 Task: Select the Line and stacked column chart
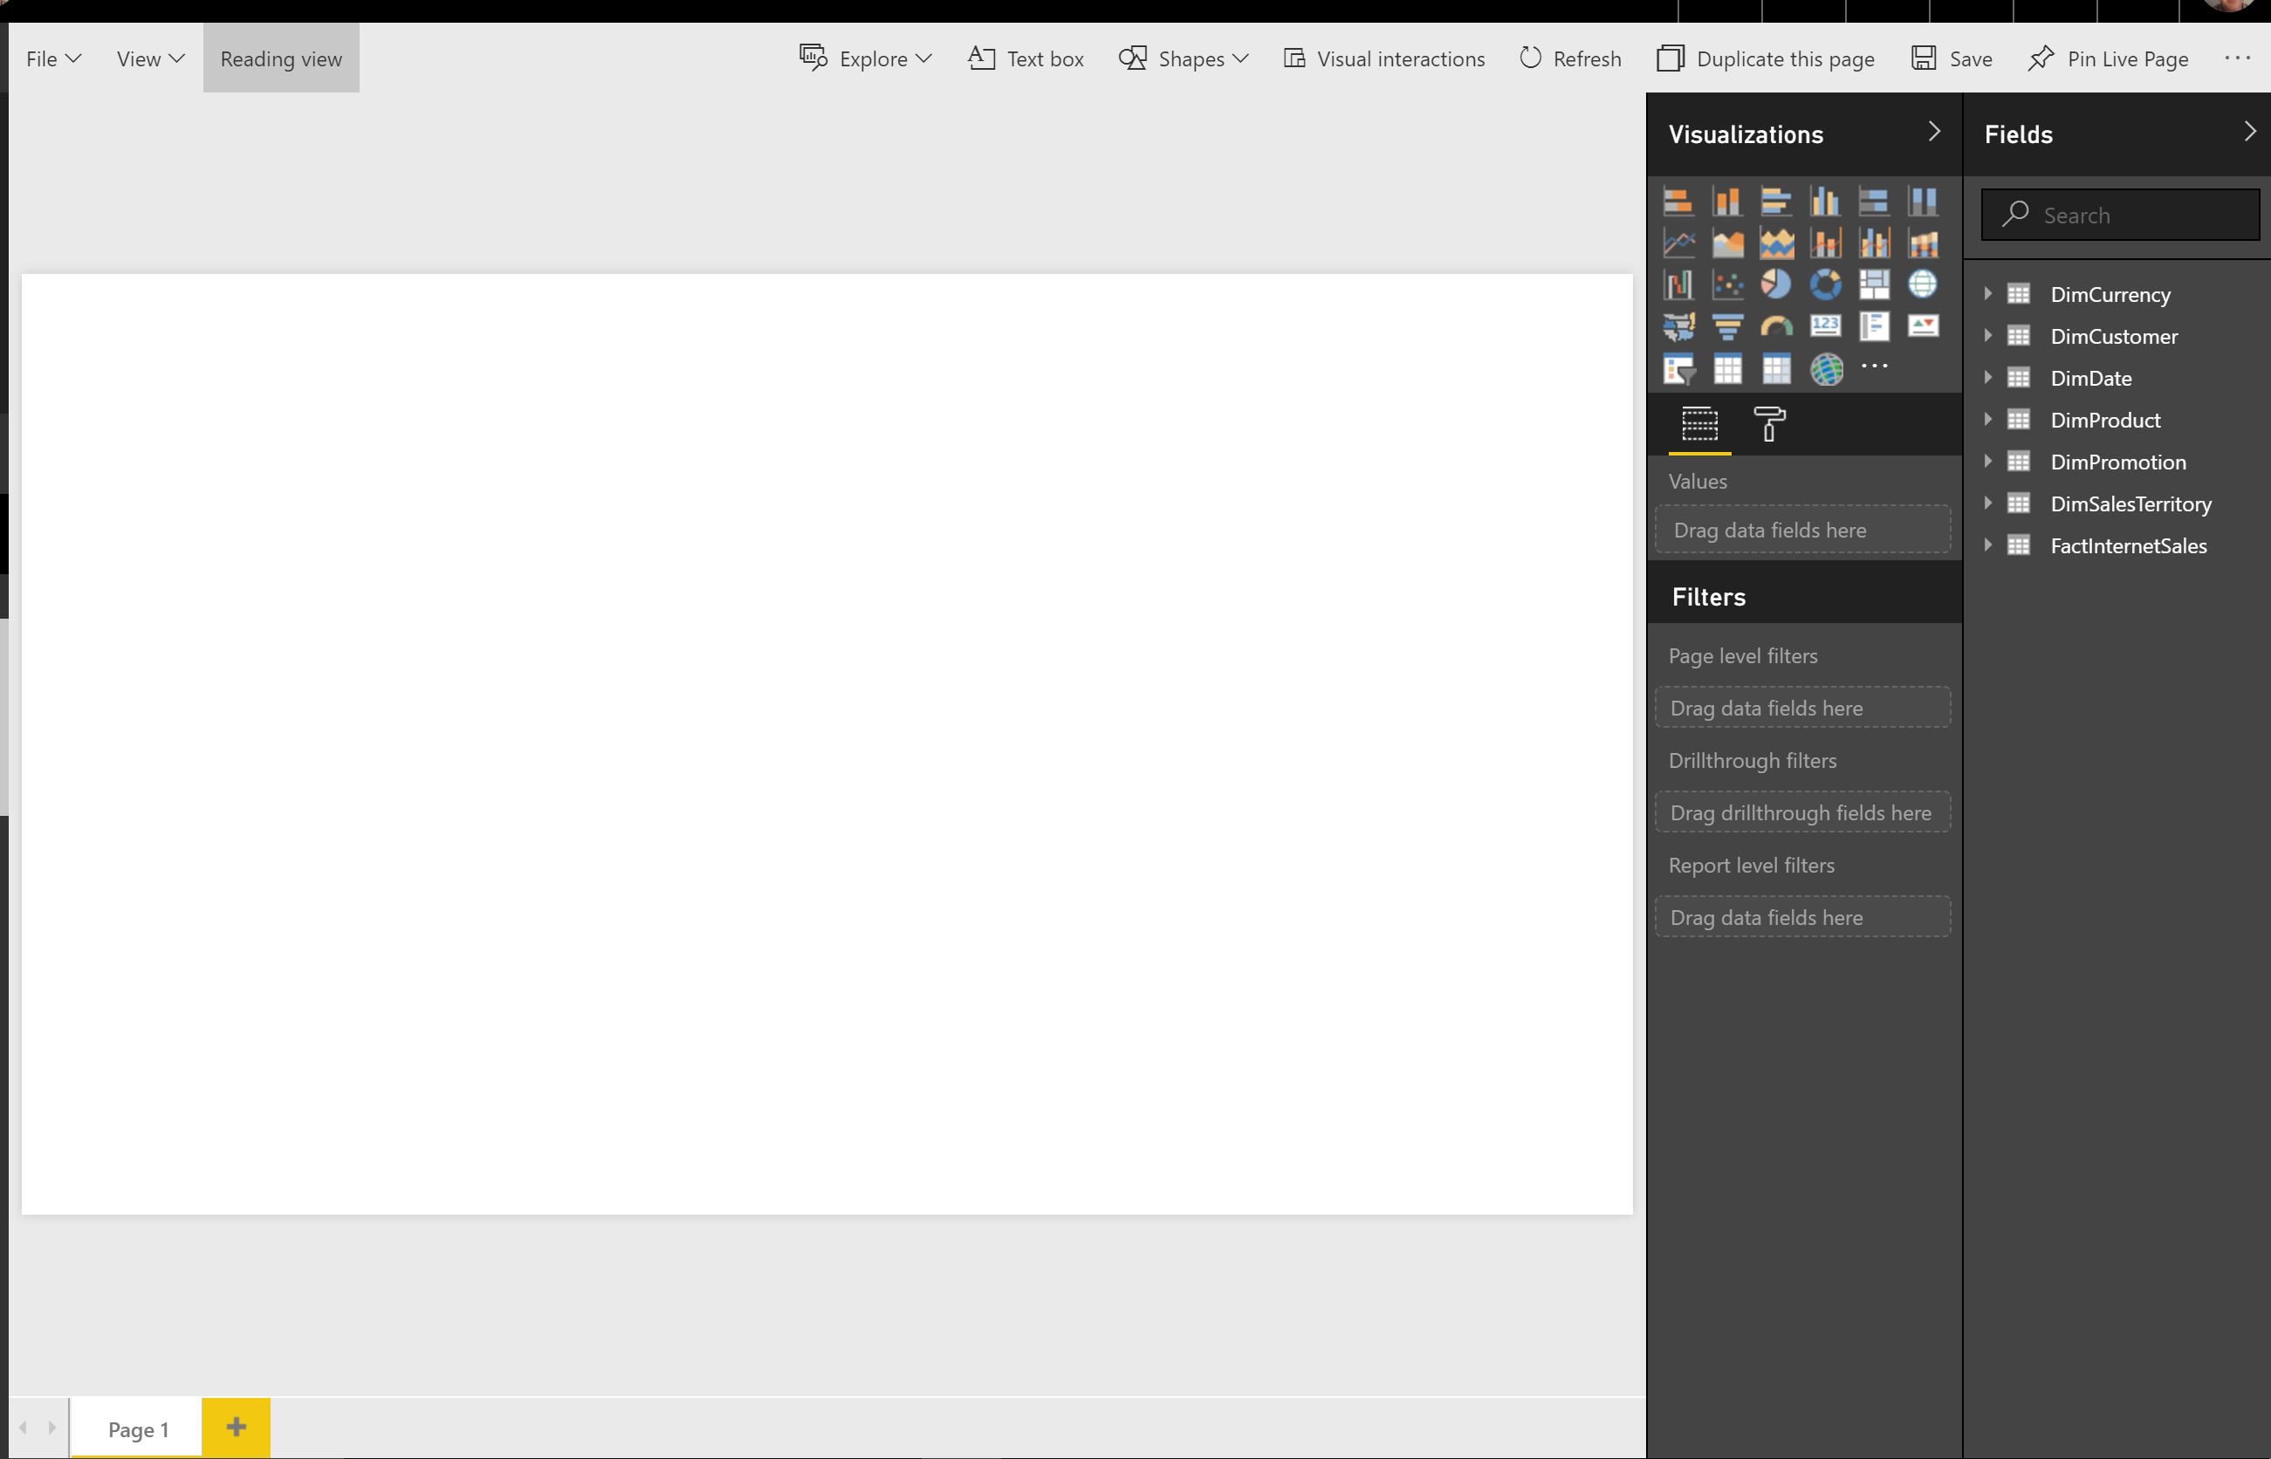coord(1825,243)
